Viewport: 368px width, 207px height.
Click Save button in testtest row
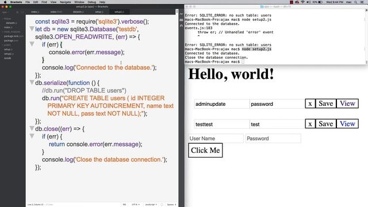point(326,124)
